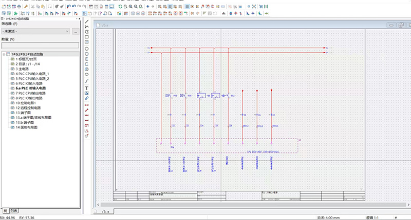Screen dimensions: 411x220
Task: Click the insert image tool
Action: tap(86, 93)
